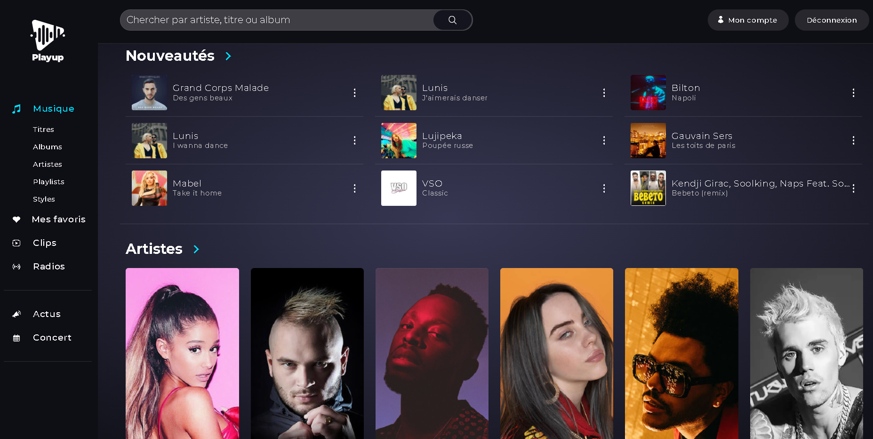The width and height of the screenshot is (873, 439).
Task: Open Actus section
Action: 47,314
